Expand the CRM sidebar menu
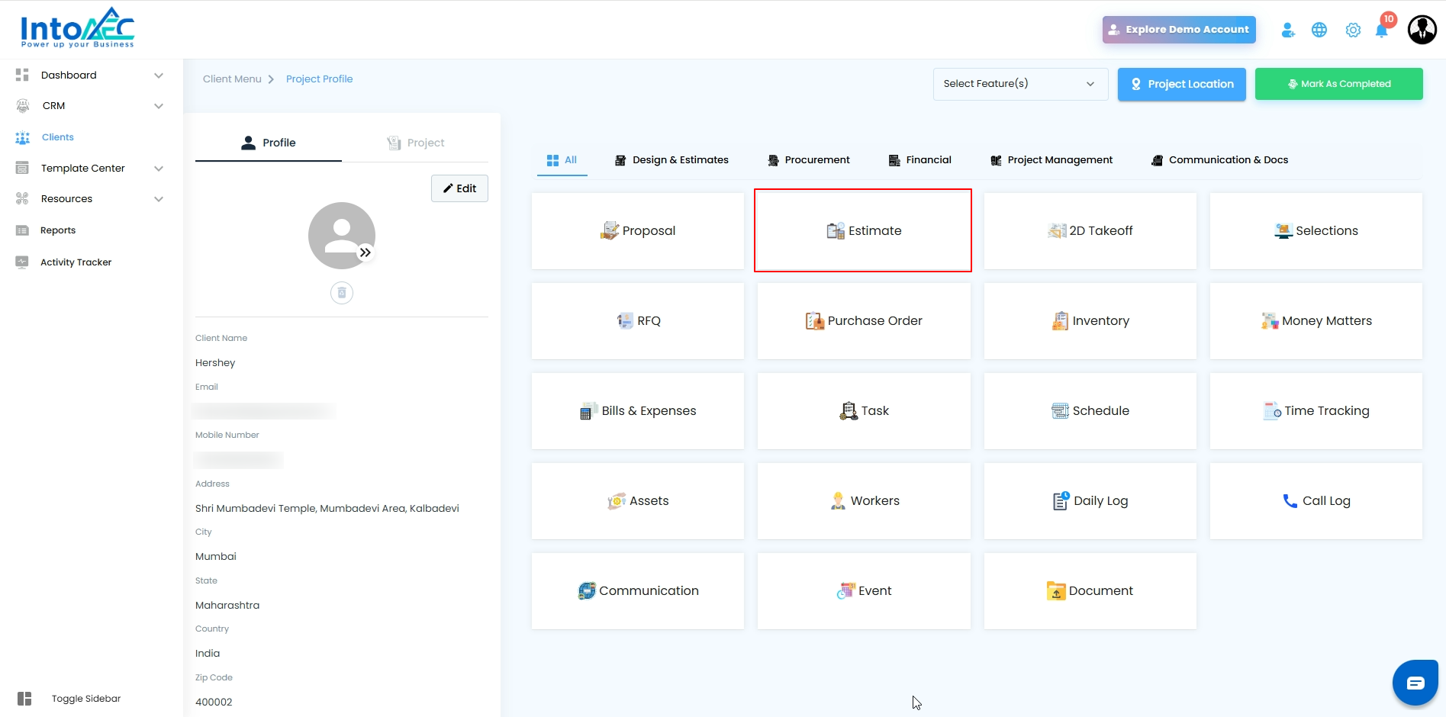Viewport: 1446px width, 717px height. coord(90,106)
